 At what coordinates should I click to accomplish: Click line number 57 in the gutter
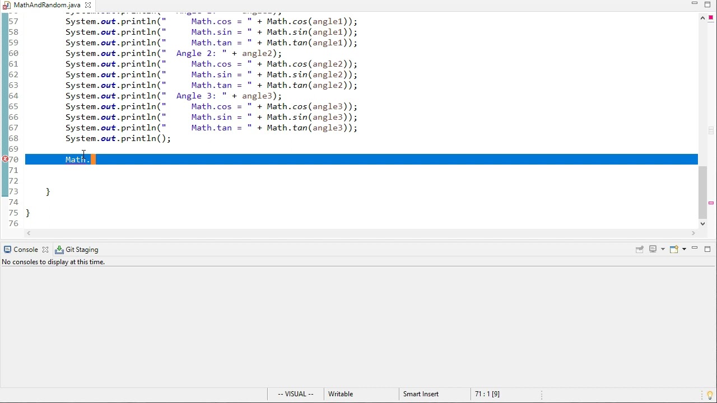point(13,21)
